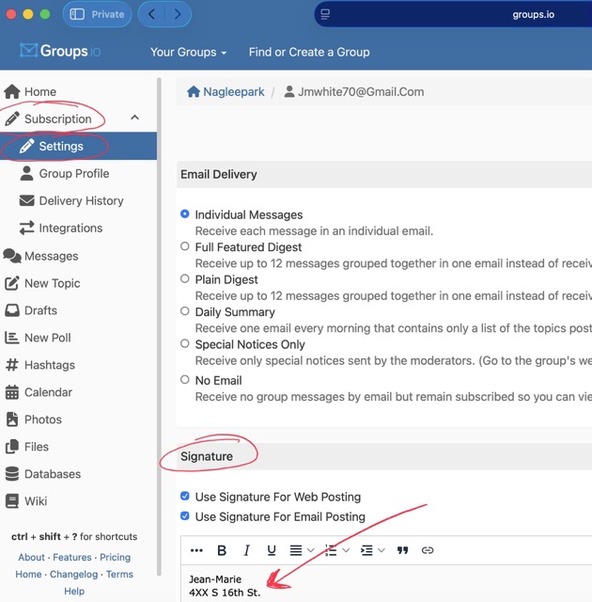The image size is (592, 602).
Task: Apply underline formatting in signature toolbar
Action: pyautogui.click(x=272, y=550)
